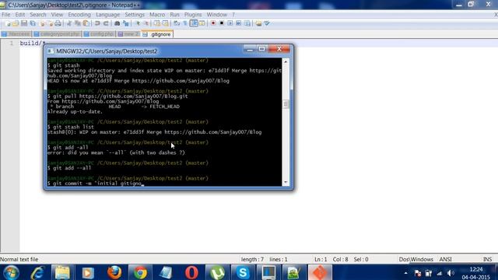The width and height of the screenshot is (498, 280).
Task: Open Opera from the taskbar
Action: (191, 272)
